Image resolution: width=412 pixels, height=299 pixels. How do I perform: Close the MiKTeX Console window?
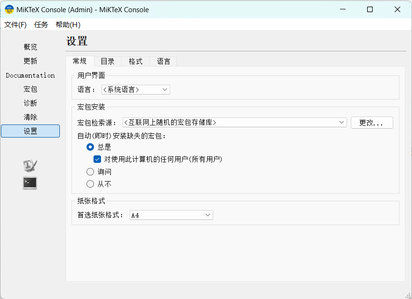[x=398, y=9]
